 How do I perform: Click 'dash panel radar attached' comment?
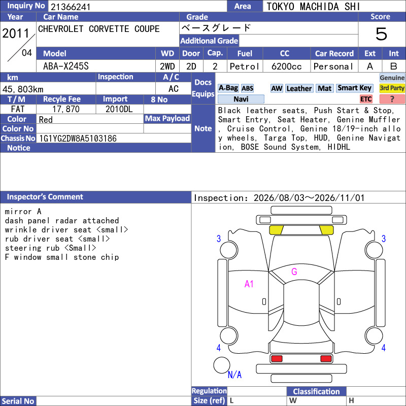tap(62, 221)
